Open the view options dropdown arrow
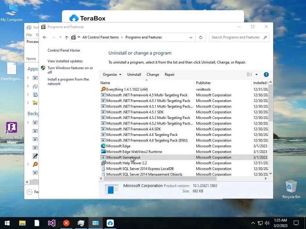The height and width of the screenshot is (229, 306). pos(256,75)
